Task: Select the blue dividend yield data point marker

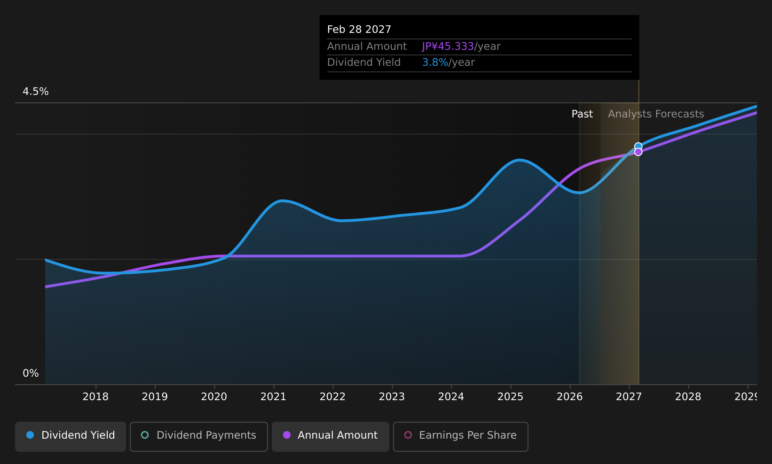Action: (638, 147)
